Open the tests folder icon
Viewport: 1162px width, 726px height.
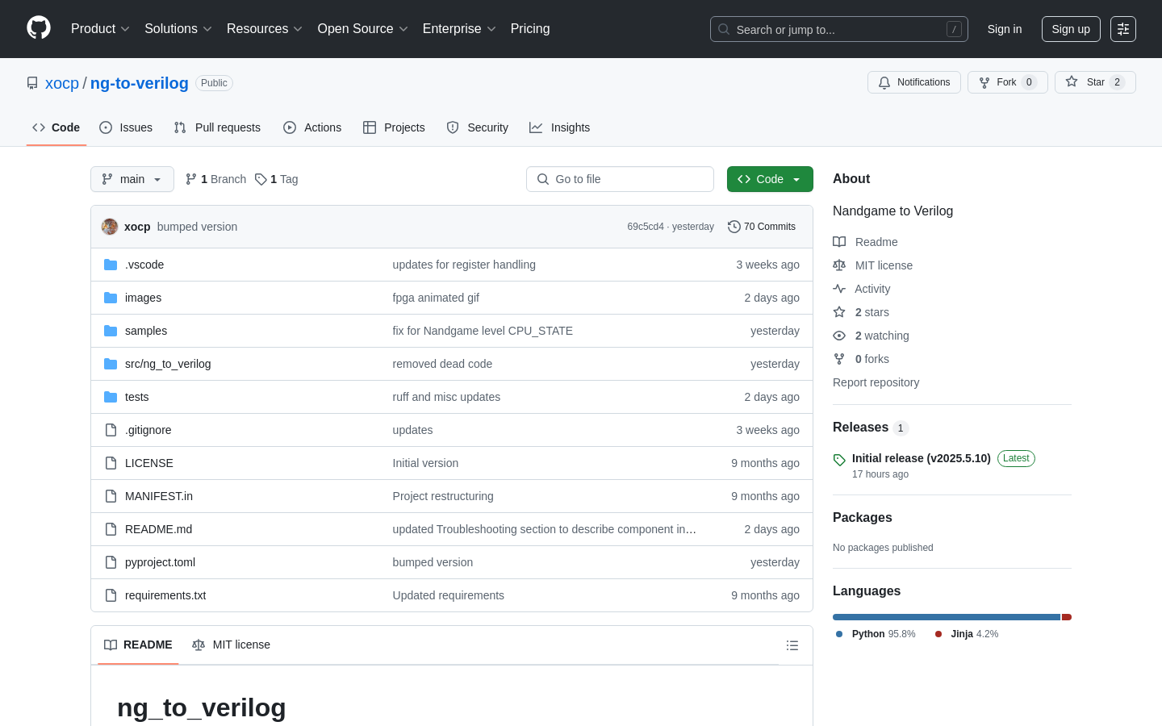111,397
